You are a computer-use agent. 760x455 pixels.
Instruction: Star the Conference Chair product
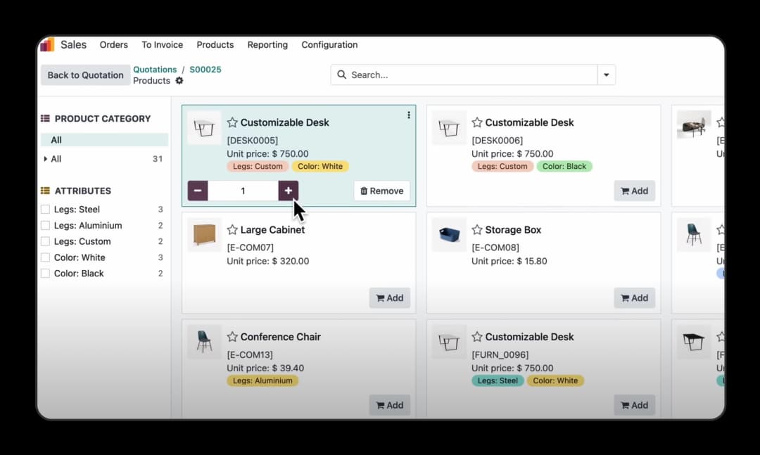(232, 337)
